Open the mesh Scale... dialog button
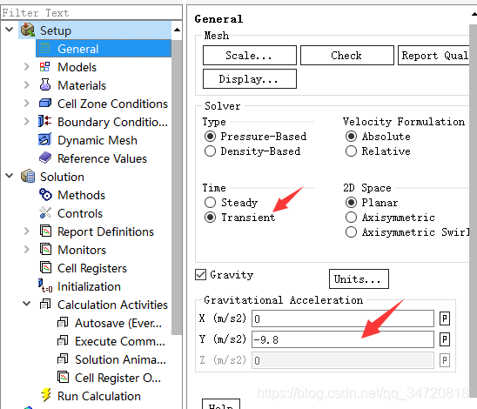The width and height of the screenshot is (477, 409). pyautogui.click(x=250, y=56)
